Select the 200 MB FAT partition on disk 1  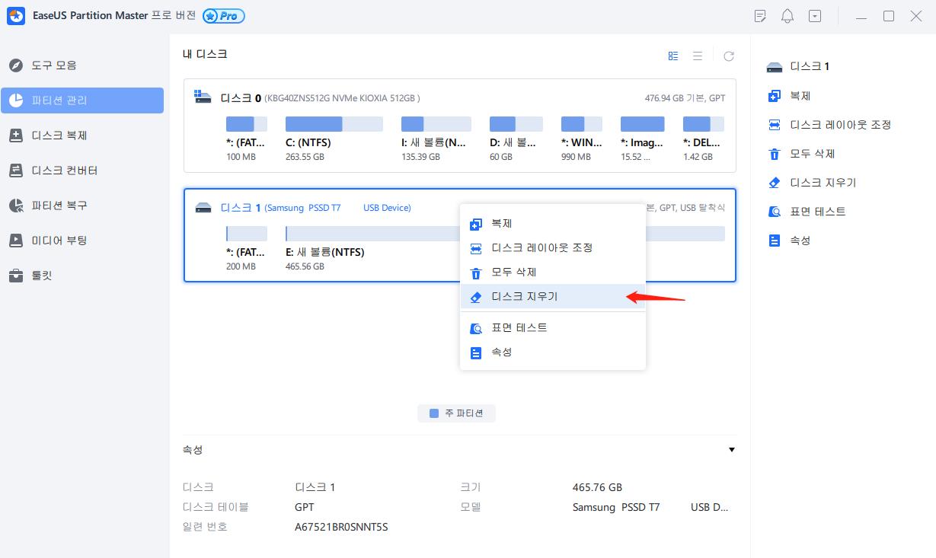point(247,249)
